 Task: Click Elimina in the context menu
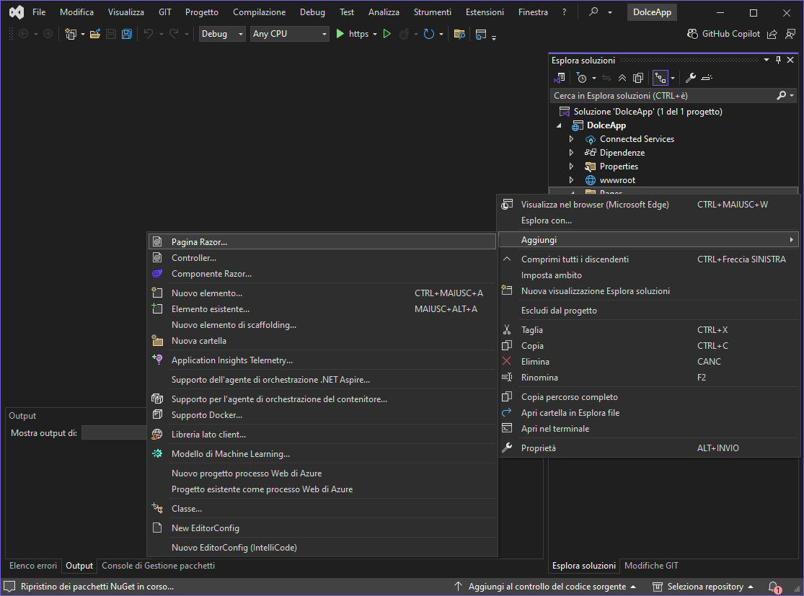pyautogui.click(x=649, y=362)
